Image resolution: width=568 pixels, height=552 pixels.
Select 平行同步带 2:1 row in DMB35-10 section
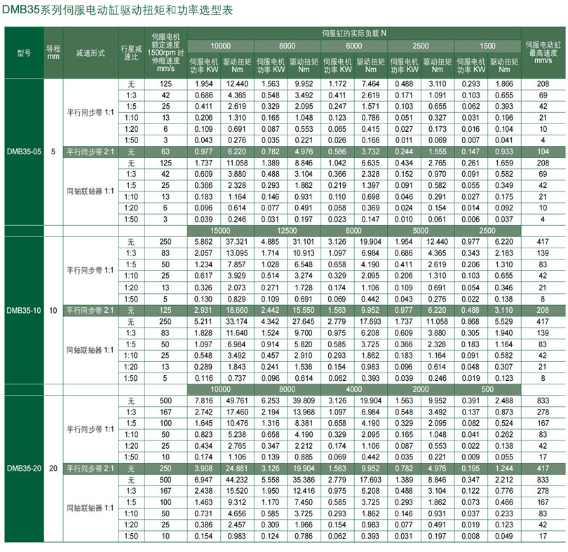[90, 309]
